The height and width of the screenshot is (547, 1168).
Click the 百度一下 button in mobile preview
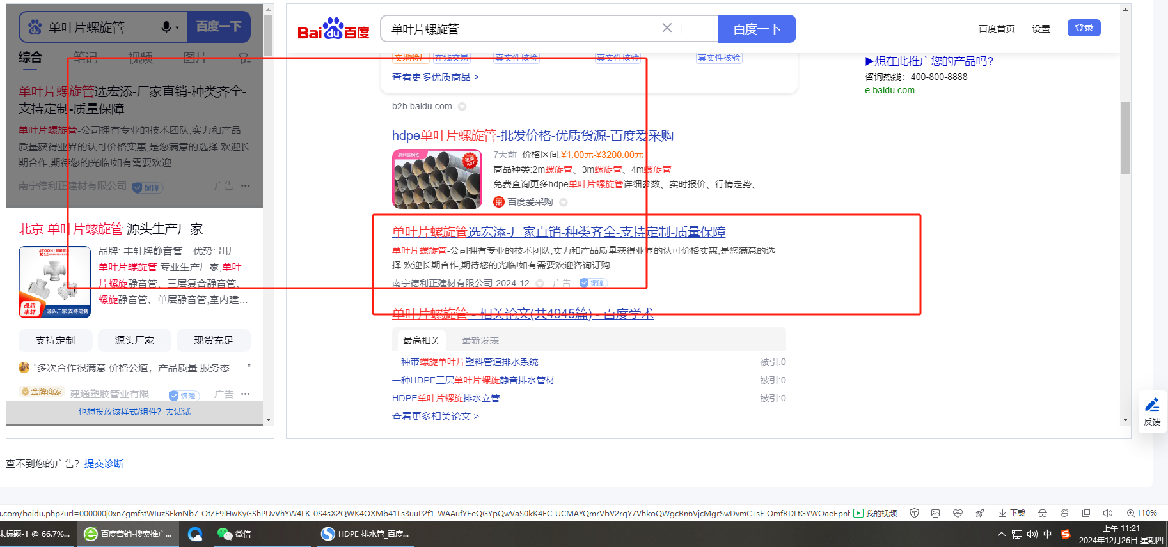219,27
